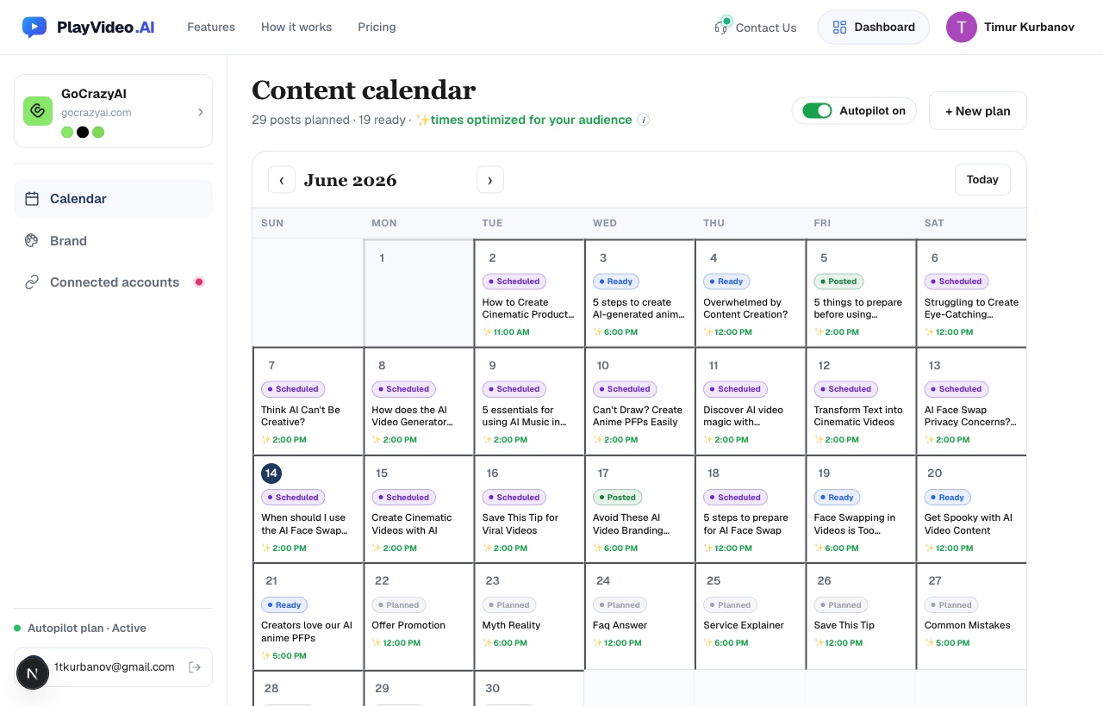Go to the previous month
Viewport: 1103px width, 706px height.
282,180
